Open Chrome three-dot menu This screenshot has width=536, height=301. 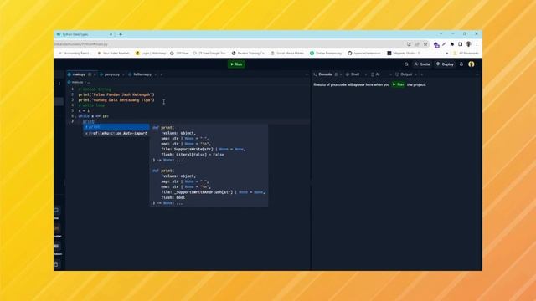click(477, 44)
